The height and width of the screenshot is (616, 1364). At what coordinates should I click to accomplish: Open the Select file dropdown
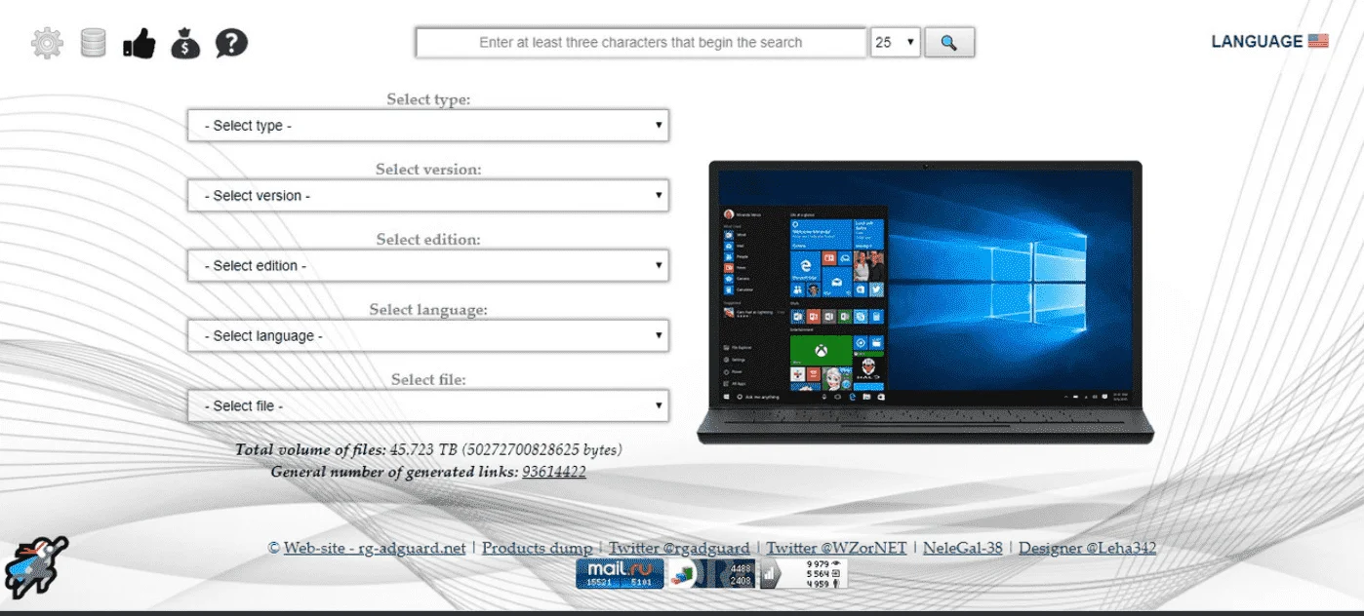click(x=428, y=405)
